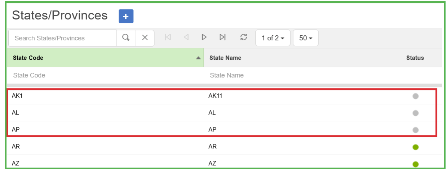Go to first page icon

click(168, 37)
